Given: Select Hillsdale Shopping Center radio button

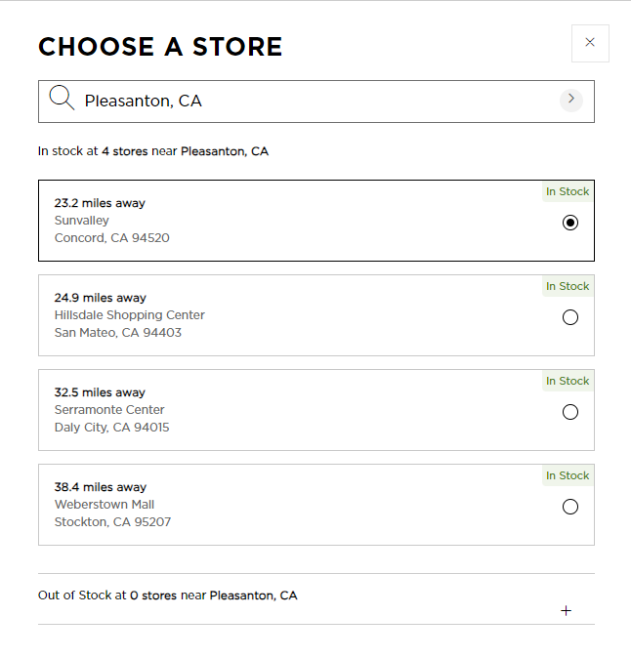Looking at the screenshot, I should click(570, 317).
